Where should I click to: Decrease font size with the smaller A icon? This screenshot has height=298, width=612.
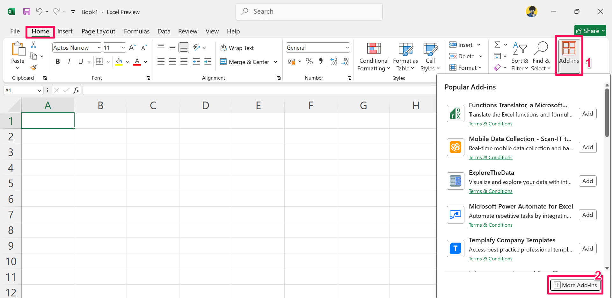pyautogui.click(x=144, y=48)
